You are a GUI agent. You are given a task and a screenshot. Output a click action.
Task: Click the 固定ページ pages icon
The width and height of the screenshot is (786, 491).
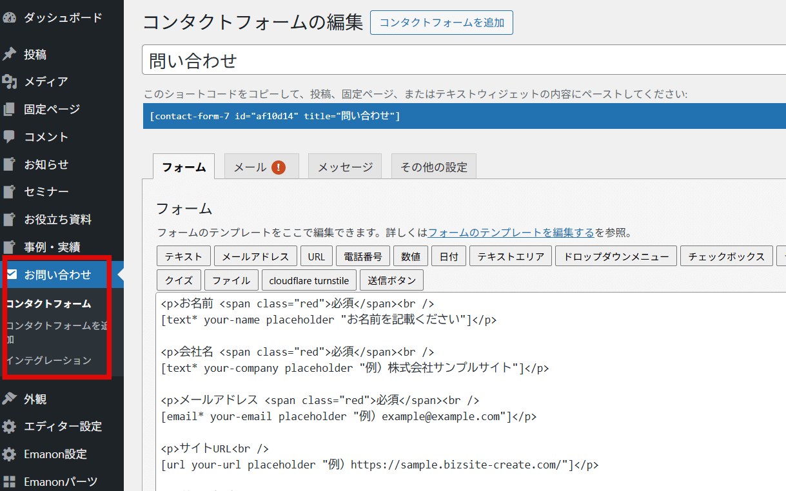pos(9,109)
